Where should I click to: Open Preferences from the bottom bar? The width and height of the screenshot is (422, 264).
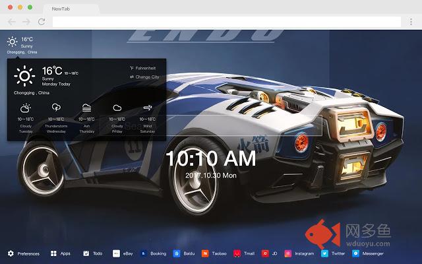tap(24, 253)
